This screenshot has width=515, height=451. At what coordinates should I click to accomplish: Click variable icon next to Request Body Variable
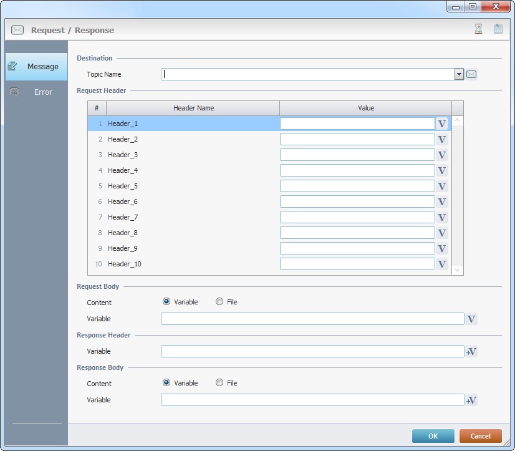pos(471,319)
